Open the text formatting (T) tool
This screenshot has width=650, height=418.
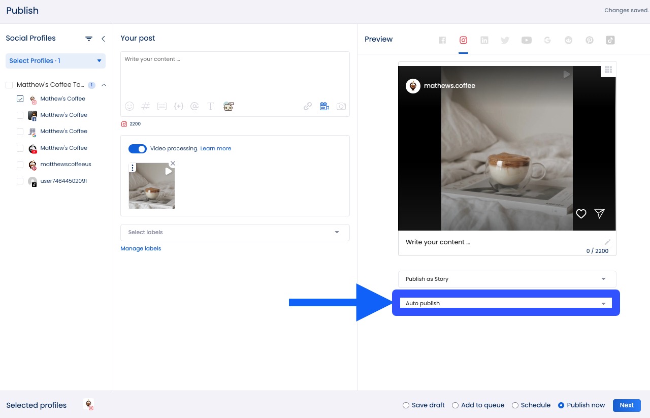click(211, 106)
